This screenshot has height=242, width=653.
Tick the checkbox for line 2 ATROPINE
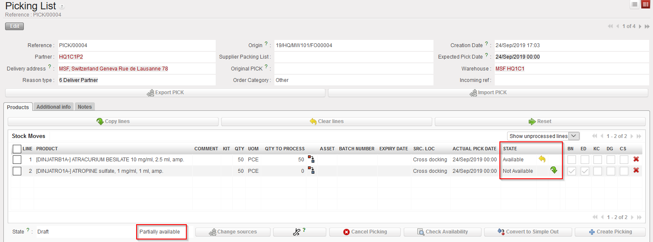pyautogui.click(x=17, y=171)
